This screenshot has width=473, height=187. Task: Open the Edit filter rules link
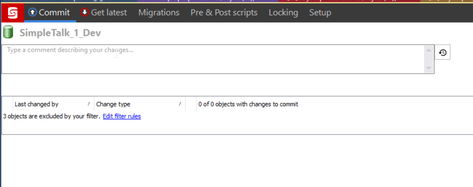(x=122, y=116)
